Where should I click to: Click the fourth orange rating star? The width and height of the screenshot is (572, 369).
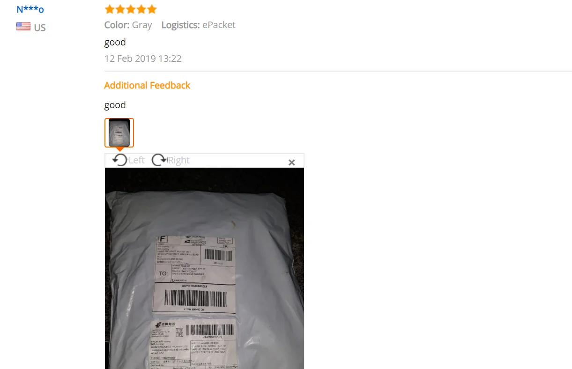pos(141,9)
